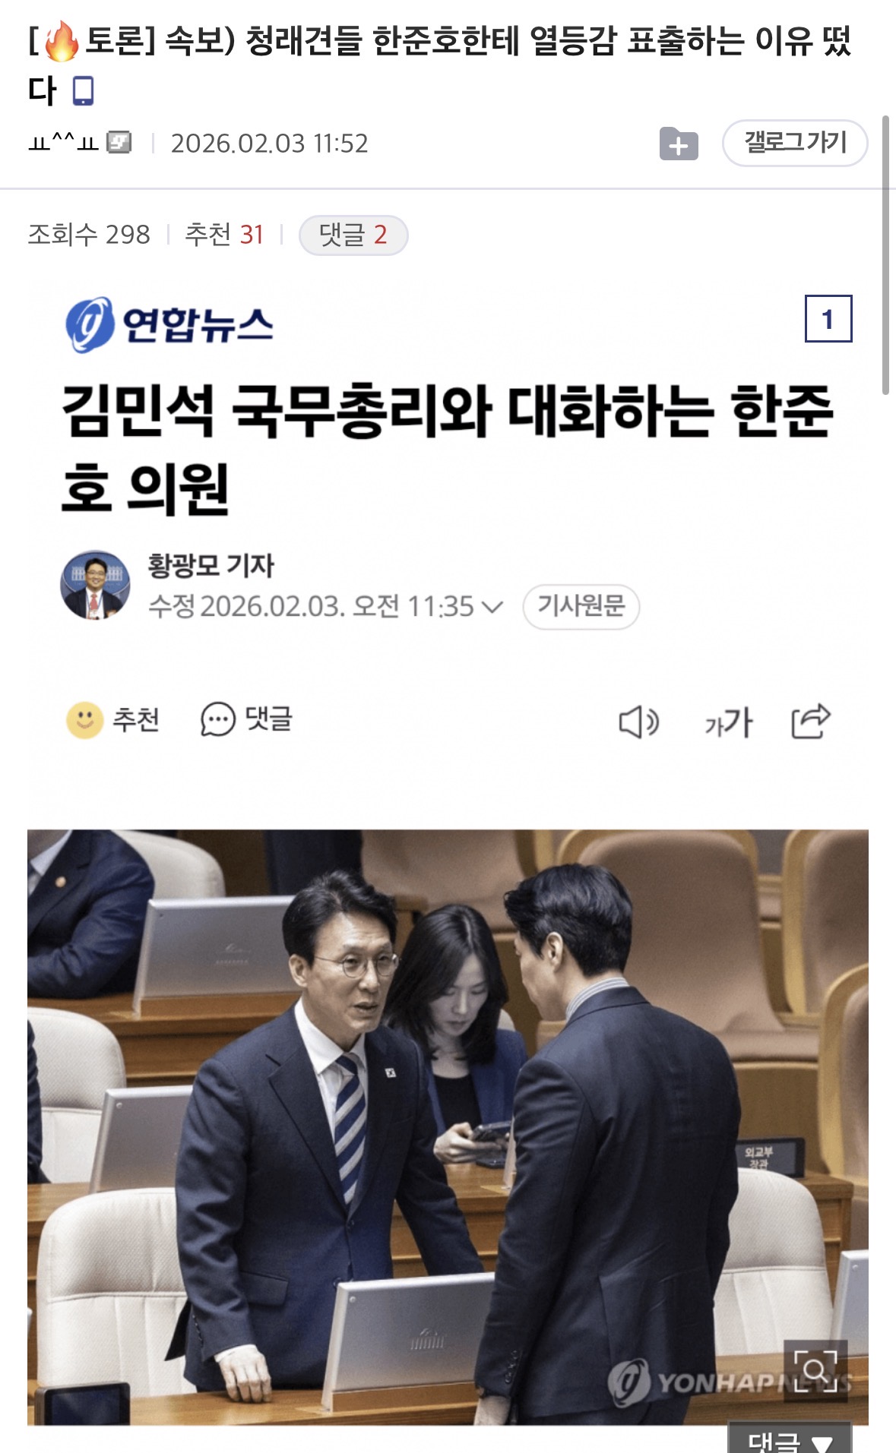This screenshot has height=1453, width=896.
Task: Open reporter 황광모 profile photo
Action: point(95,585)
